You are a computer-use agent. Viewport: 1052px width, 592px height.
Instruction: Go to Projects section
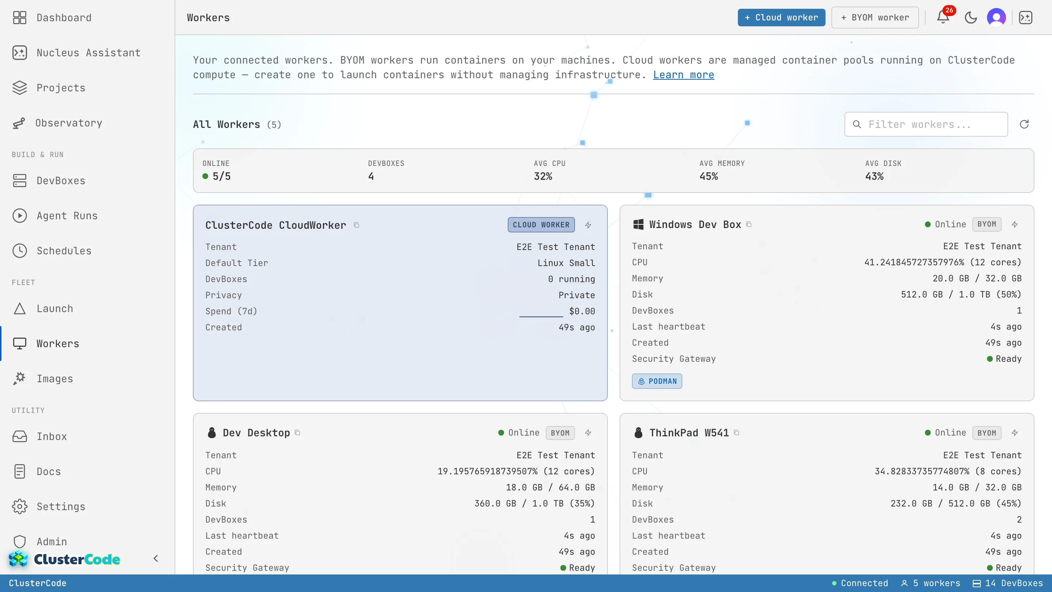click(x=87, y=88)
